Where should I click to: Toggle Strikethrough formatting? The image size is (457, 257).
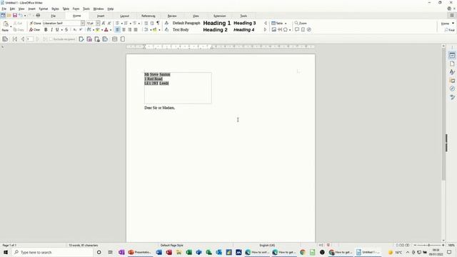(66, 30)
